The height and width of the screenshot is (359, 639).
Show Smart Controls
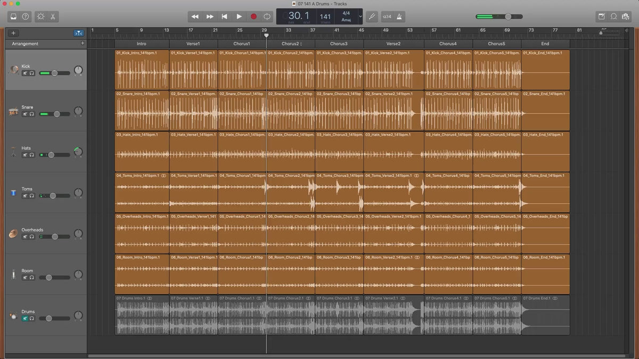pyautogui.click(x=40, y=16)
